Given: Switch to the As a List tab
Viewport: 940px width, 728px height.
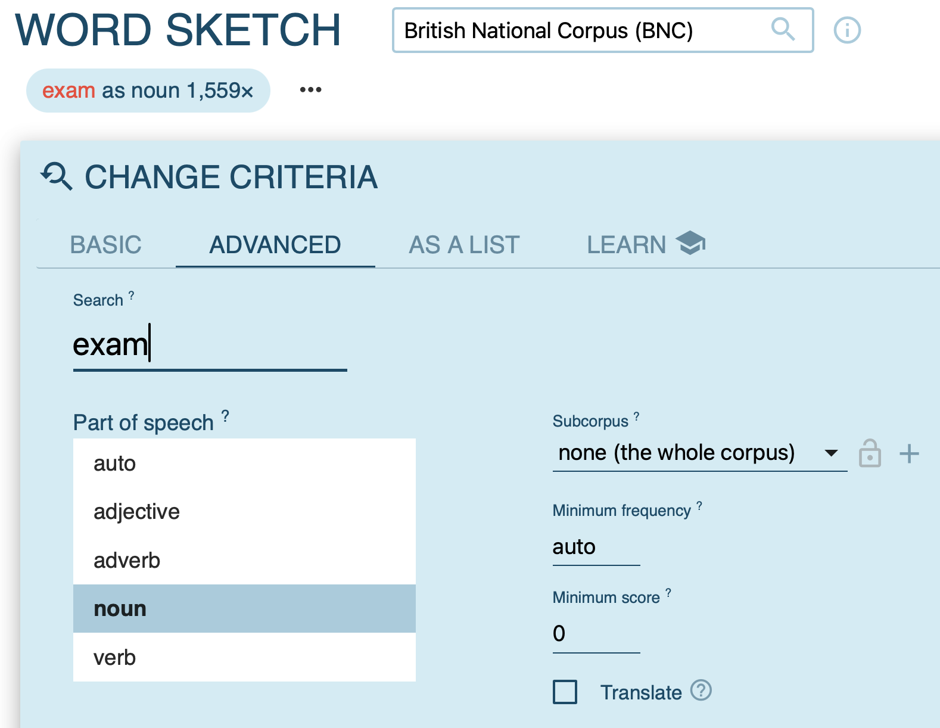Looking at the screenshot, I should pyautogui.click(x=464, y=245).
